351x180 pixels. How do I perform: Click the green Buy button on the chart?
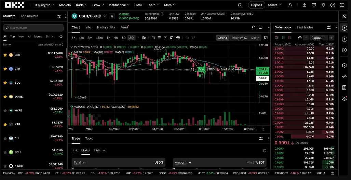201,69
